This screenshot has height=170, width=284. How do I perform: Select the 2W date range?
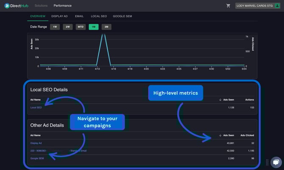pyautogui.click(x=68, y=27)
